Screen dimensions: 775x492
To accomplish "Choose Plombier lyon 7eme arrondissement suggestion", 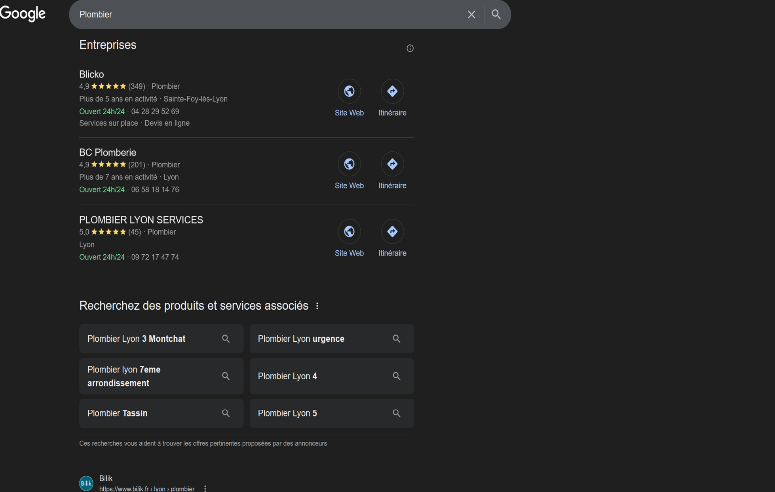I will [161, 376].
